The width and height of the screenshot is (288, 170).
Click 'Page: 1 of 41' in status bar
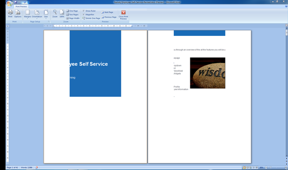pos(12,167)
